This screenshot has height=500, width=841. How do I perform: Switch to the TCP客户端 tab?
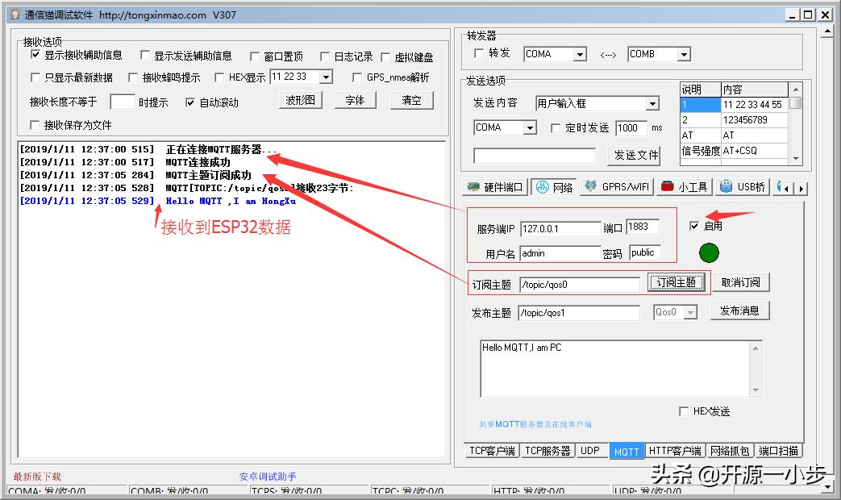click(492, 452)
